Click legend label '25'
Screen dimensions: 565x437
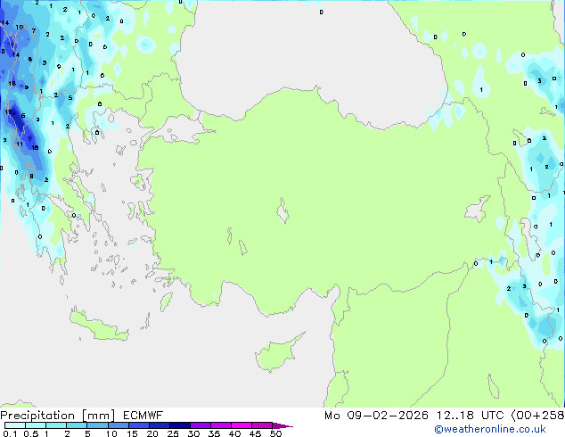coord(173,433)
